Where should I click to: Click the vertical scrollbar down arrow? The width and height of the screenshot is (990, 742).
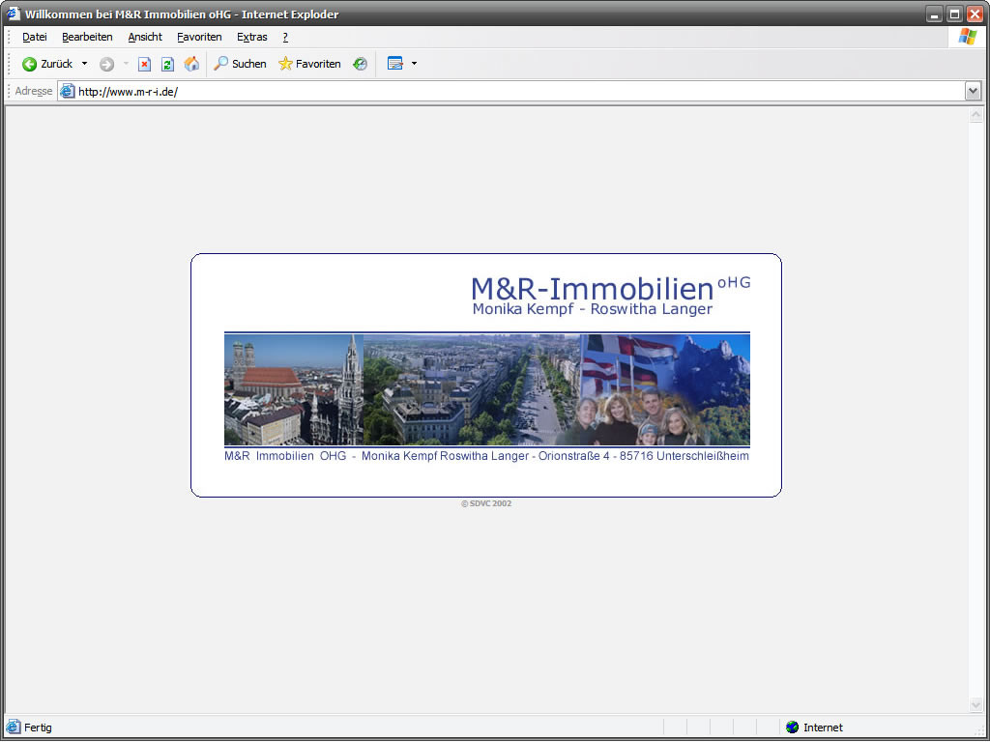click(x=975, y=704)
